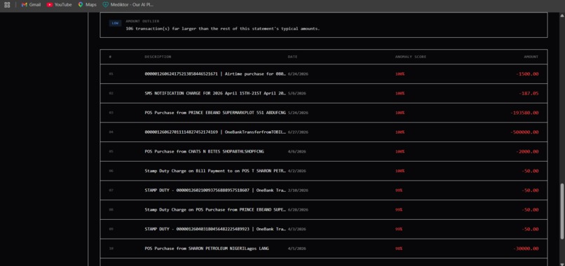Image resolution: width=565 pixels, height=266 pixels.
Task: Click the date 4/3/2026
Action: tap(297, 230)
